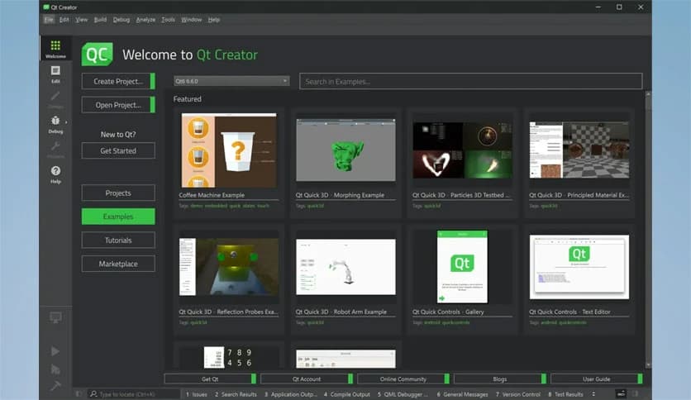This screenshot has height=400, width=691.
Task: Open the Welcome mode icon
Action: (55, 49)
